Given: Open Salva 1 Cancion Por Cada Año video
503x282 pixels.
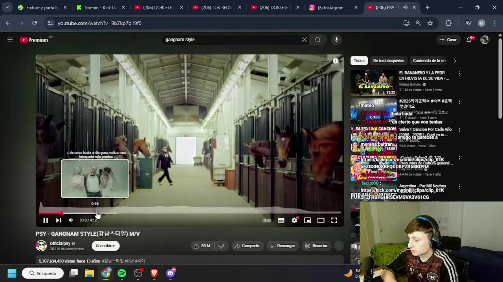Looking at the screenshot, I should (425, 132).
